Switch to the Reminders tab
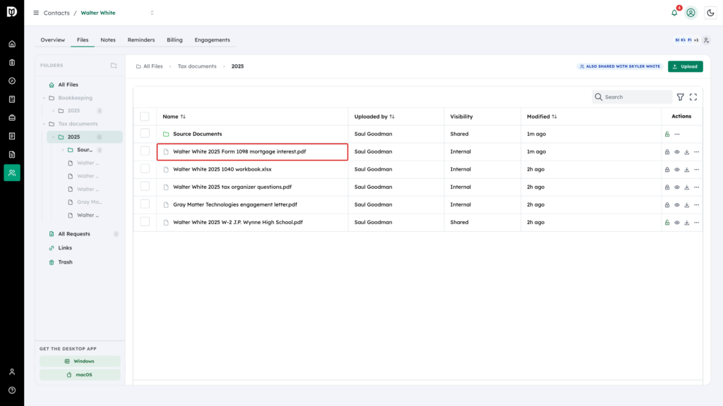The width and height of the screenshot is (723, 406). (141, 40)
